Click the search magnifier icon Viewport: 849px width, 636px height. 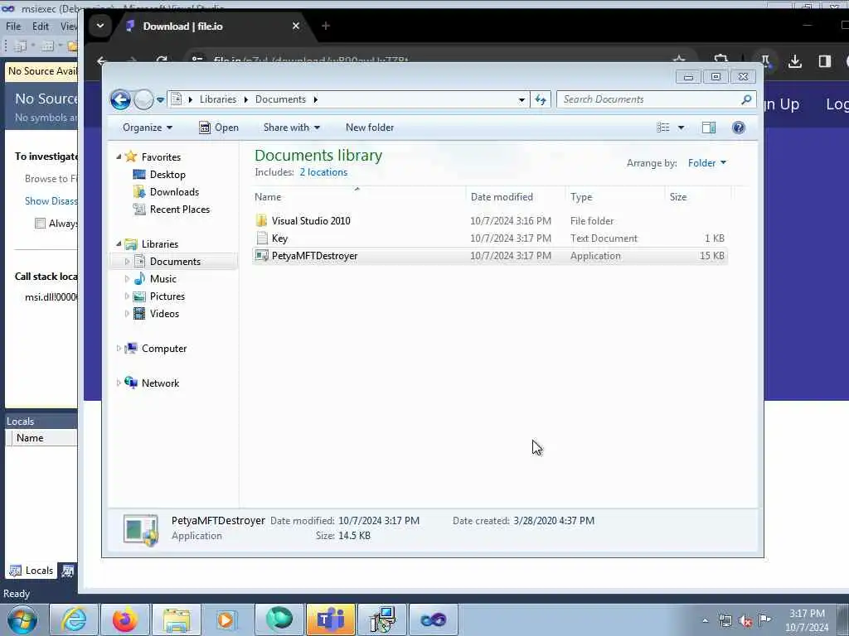747,99
